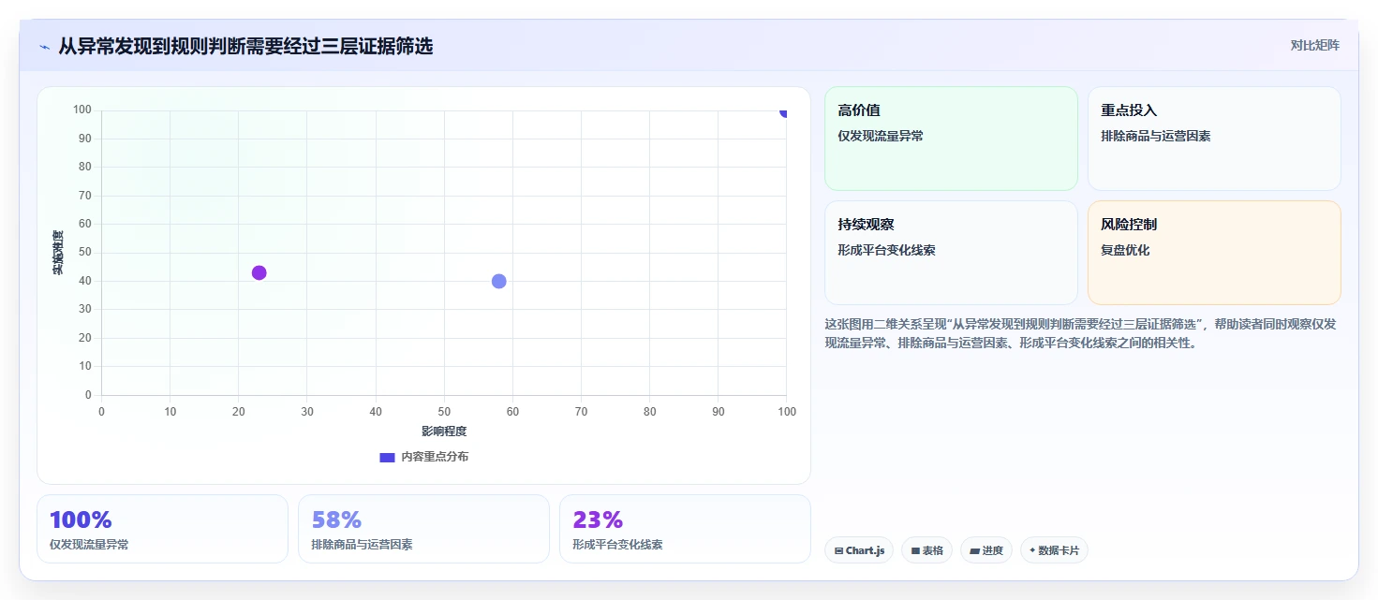Image resolution: width=1378 pixels, height=600 pixels.
Task: Click the 实施难度 y-axis title
Action: point(58,253)
